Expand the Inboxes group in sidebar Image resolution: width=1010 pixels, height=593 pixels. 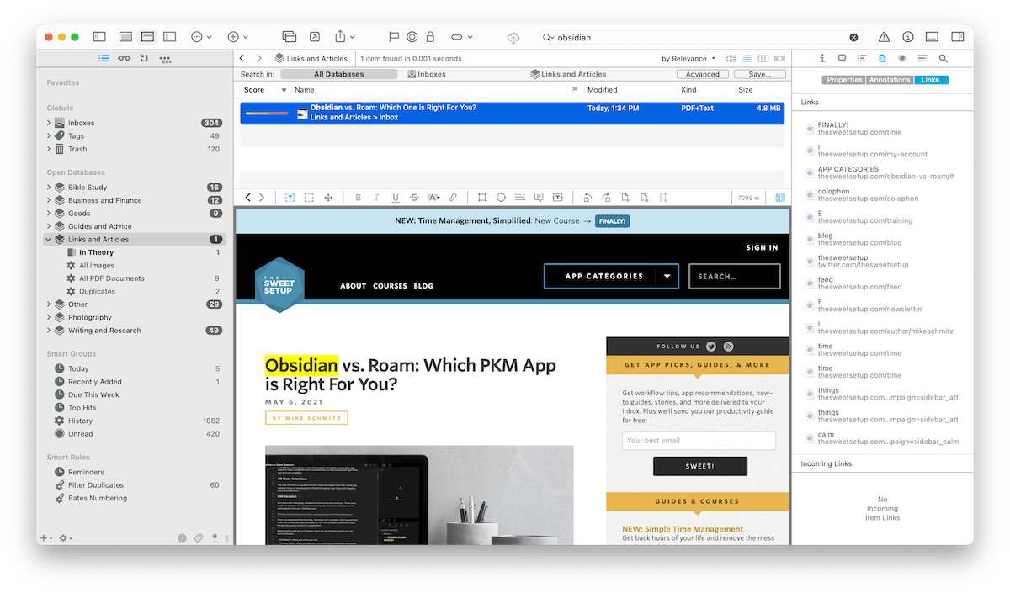pyautogui.click(x=49, y=123)
